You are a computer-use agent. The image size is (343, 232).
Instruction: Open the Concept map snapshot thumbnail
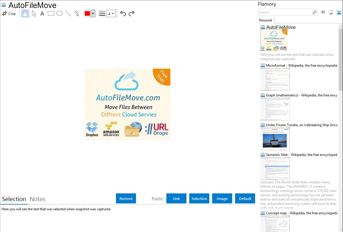[x=275, y=224]
